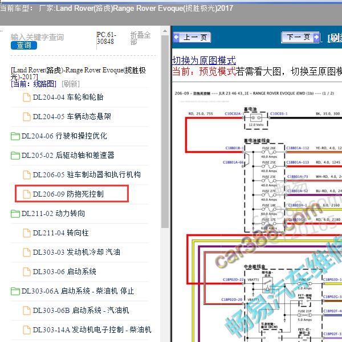Image resolution: width=342 pixels, height=342 pixels.
Task: Select DL303-06A 启动系统 - 柴油机 停止 label
Action: [78, 291]
